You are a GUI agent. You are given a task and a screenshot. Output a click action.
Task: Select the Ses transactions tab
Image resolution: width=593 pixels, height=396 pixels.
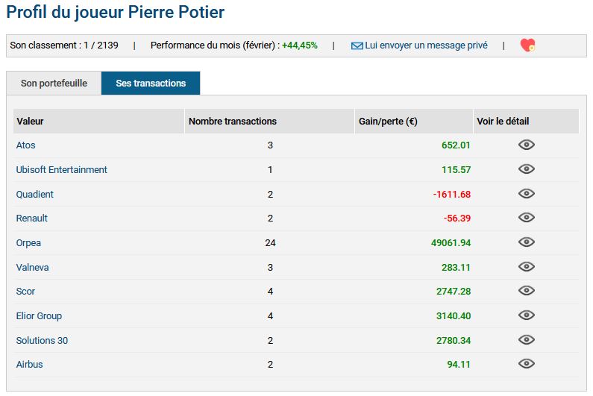click(151, 84)
